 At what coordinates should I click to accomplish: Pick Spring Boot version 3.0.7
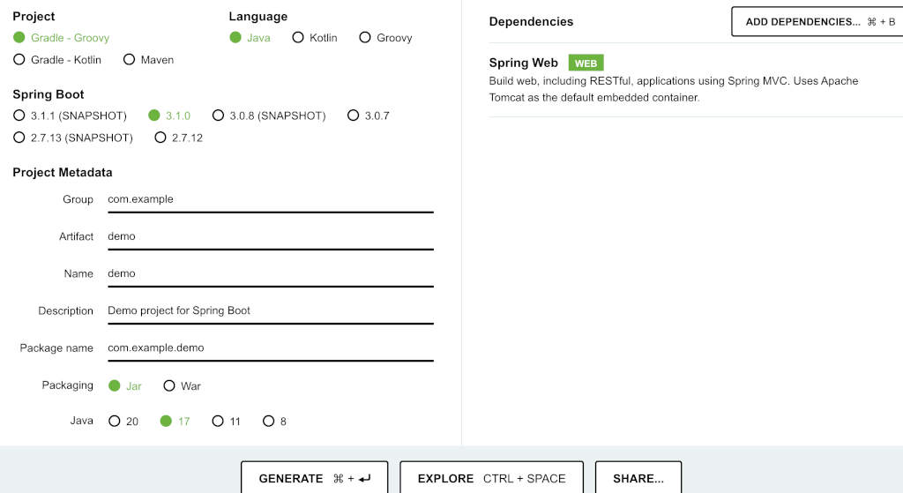coord(369,116)
